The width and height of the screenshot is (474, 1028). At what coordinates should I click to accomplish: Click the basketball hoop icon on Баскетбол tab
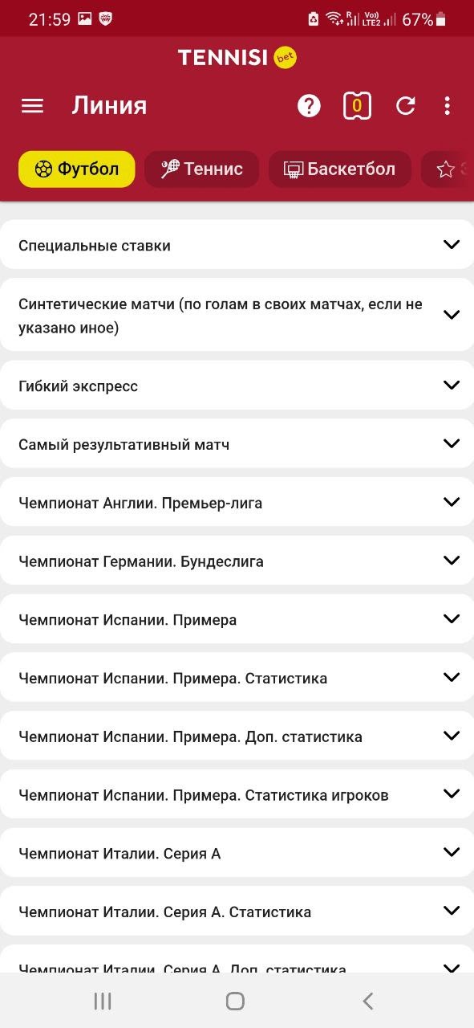pos(296,169)
